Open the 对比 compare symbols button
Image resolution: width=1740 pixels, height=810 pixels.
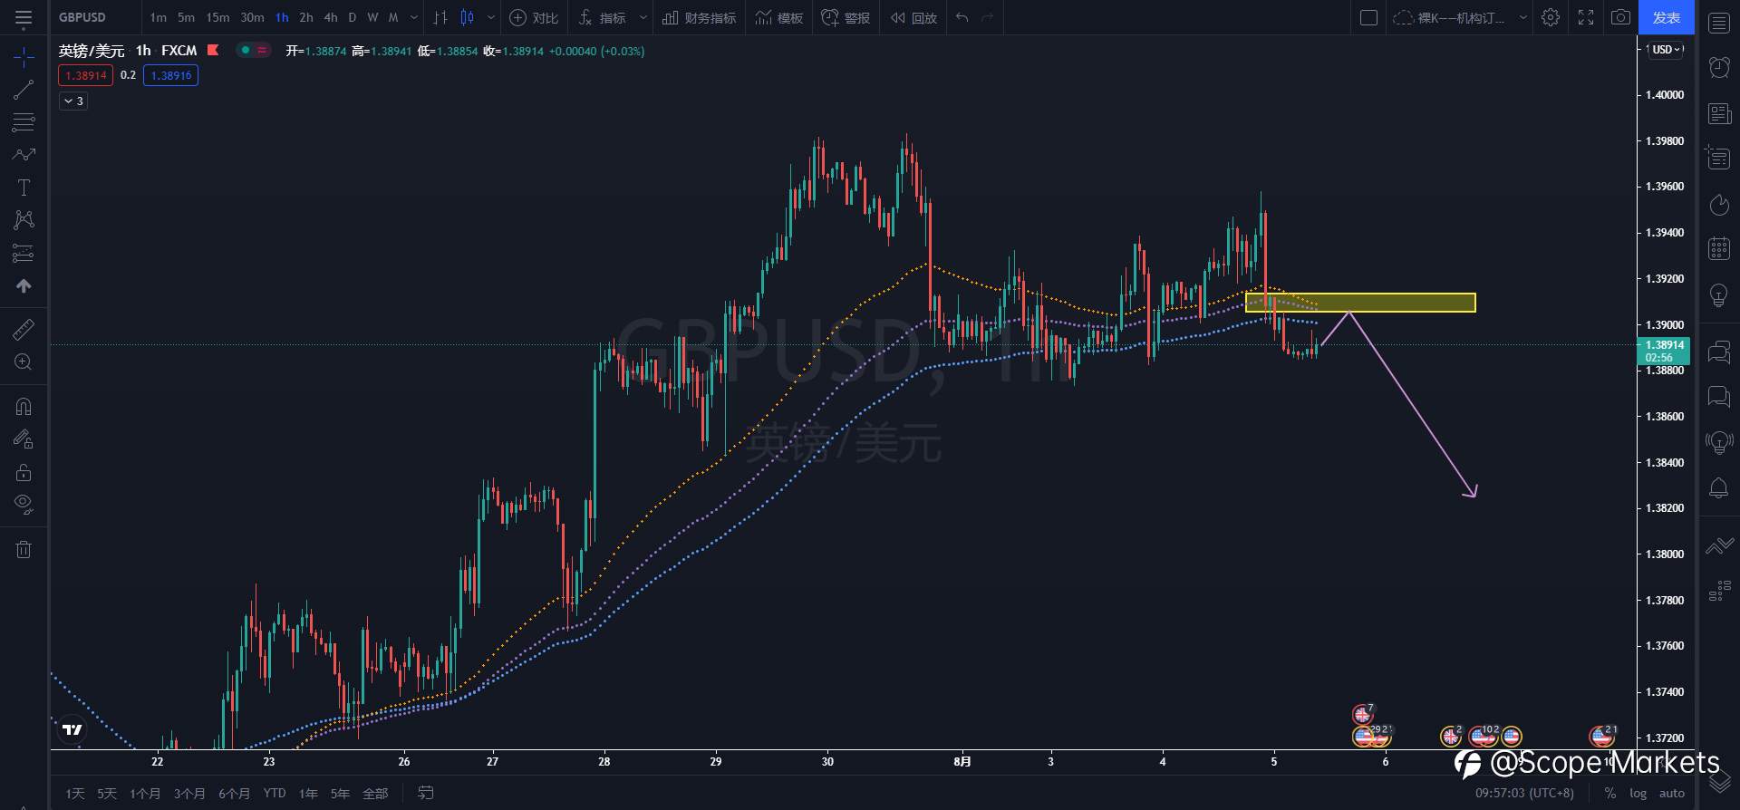pos(534,17)
